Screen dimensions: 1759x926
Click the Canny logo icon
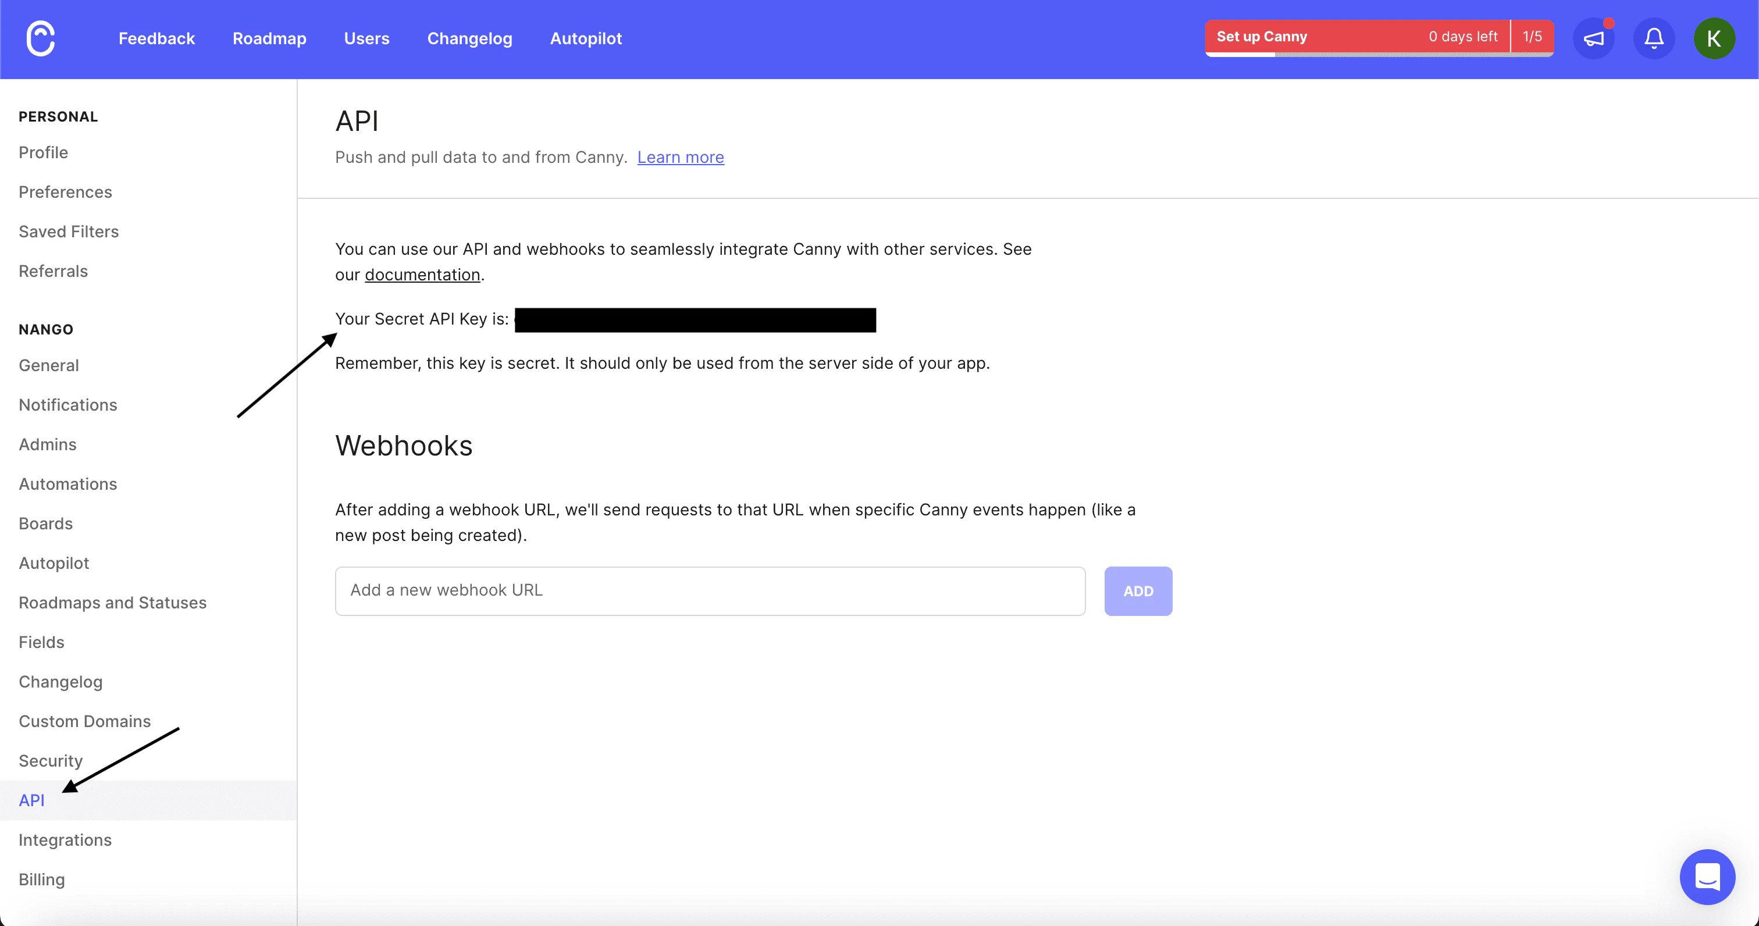[x=40, y=39]
